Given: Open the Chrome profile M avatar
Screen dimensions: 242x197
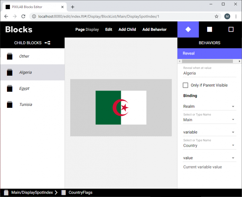Looking at the screenshot, I should (227, 16).
